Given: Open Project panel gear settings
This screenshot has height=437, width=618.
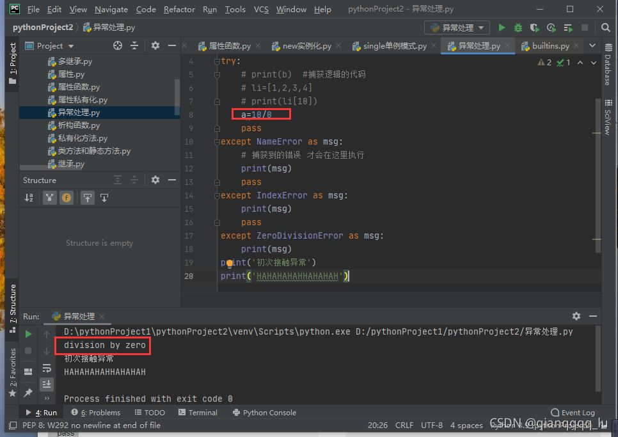Looking at the screenshot, I should click(x=155, y=45).
